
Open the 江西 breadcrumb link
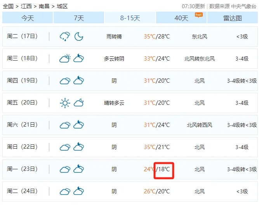click(x=26, y=6)
